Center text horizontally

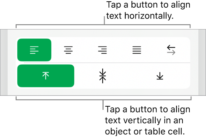68,50
